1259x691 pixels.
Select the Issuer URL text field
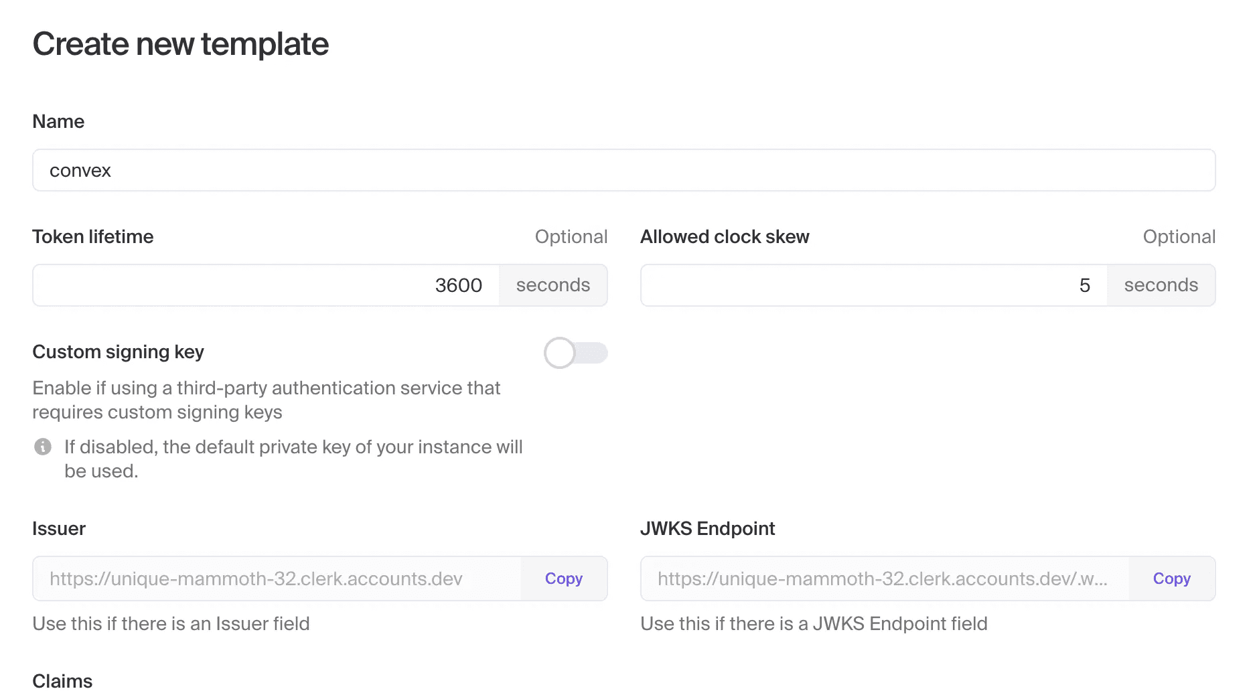[x=277, y=579]
